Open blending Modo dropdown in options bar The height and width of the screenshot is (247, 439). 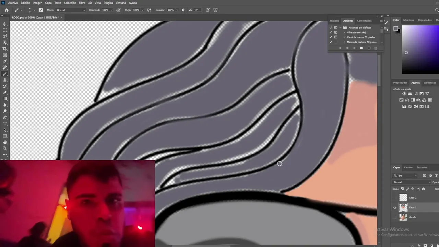point(71,10)
